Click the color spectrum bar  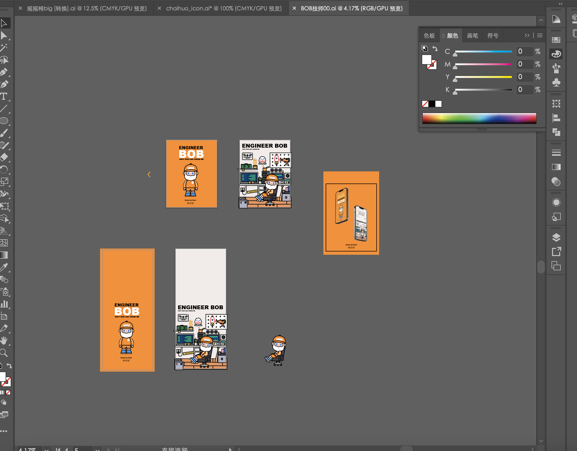pos(479,118)
